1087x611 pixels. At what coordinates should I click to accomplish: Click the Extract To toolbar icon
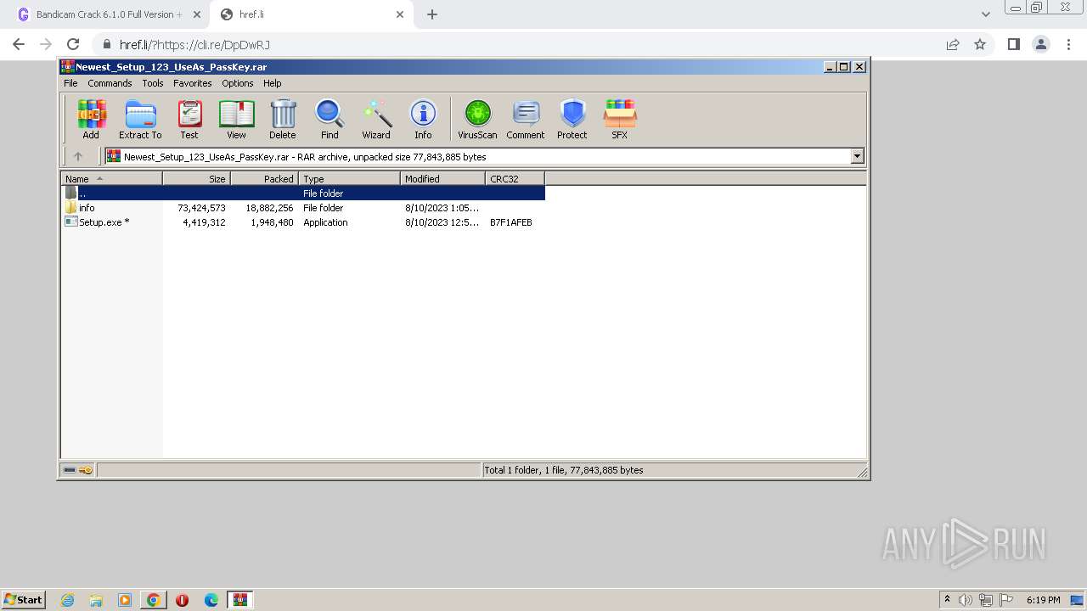pos(140,119)
